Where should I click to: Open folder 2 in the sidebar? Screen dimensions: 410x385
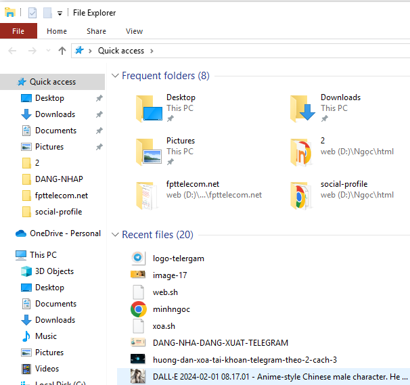(x=37, y=163)
